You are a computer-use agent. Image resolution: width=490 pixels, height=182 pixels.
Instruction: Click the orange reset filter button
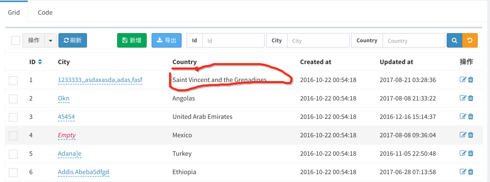coord(470,40)
